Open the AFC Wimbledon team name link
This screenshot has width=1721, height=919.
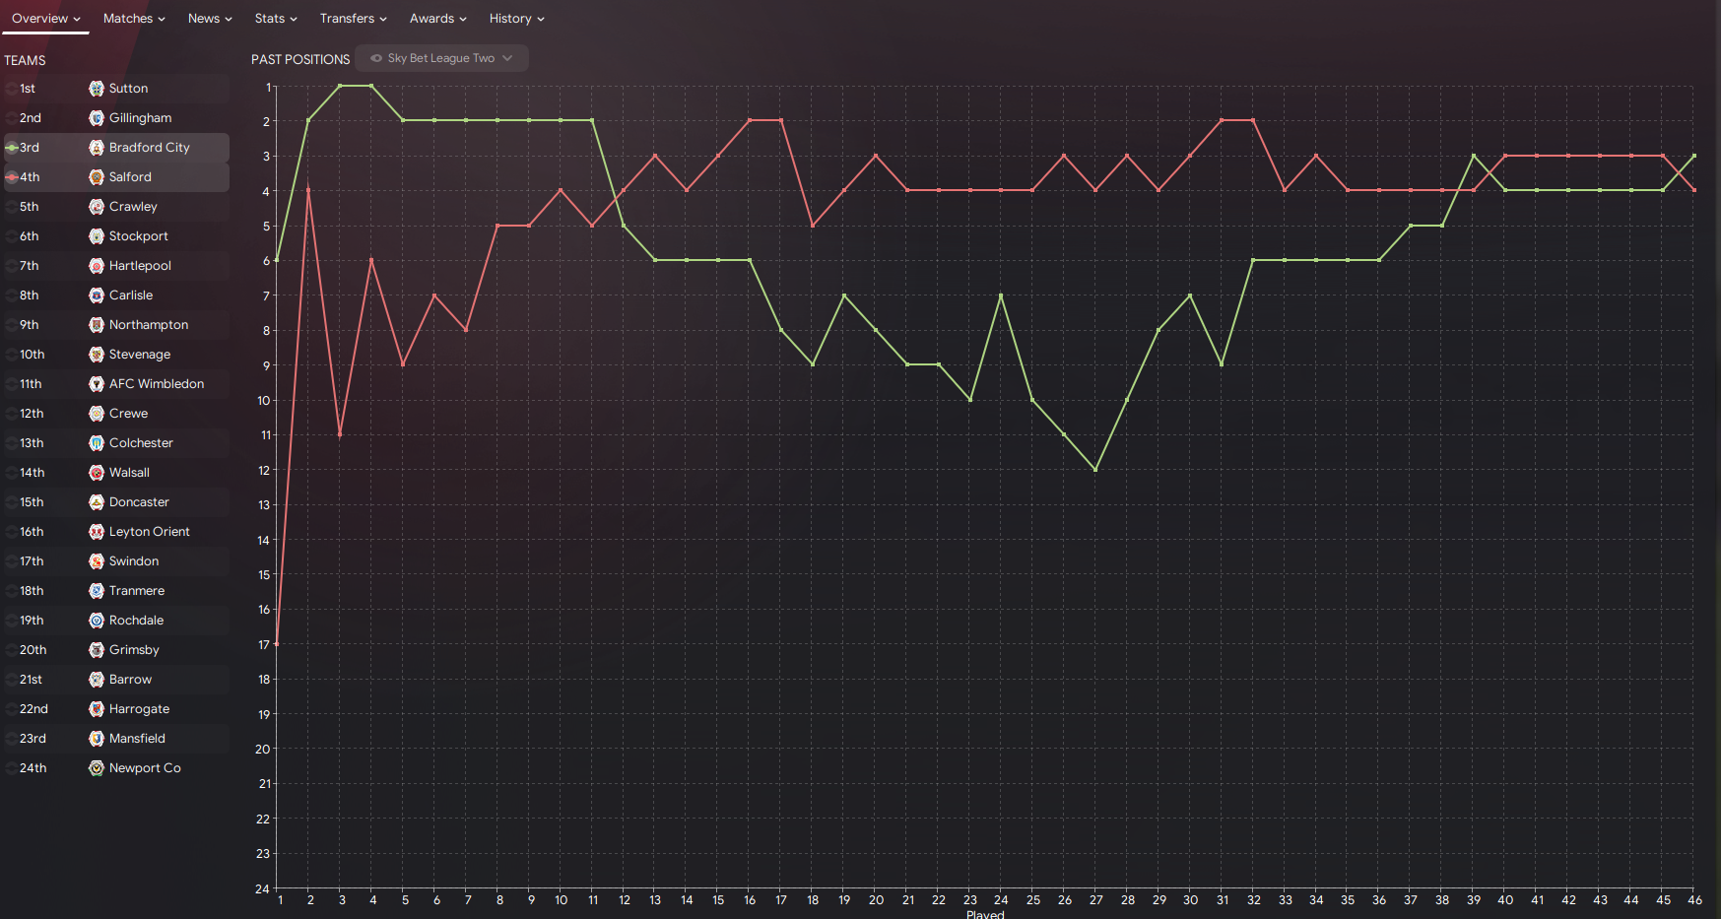(x=157, y=384)
